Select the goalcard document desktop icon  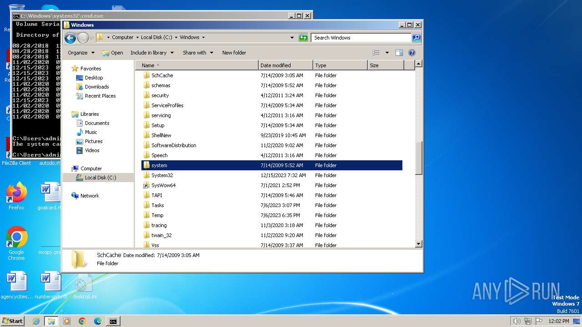click(49, 196)
